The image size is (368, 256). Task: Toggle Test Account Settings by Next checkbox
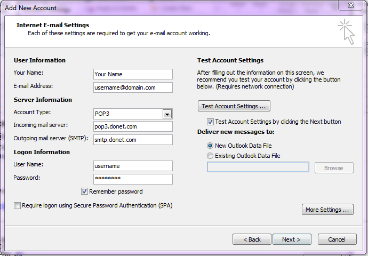pos(210,122)
